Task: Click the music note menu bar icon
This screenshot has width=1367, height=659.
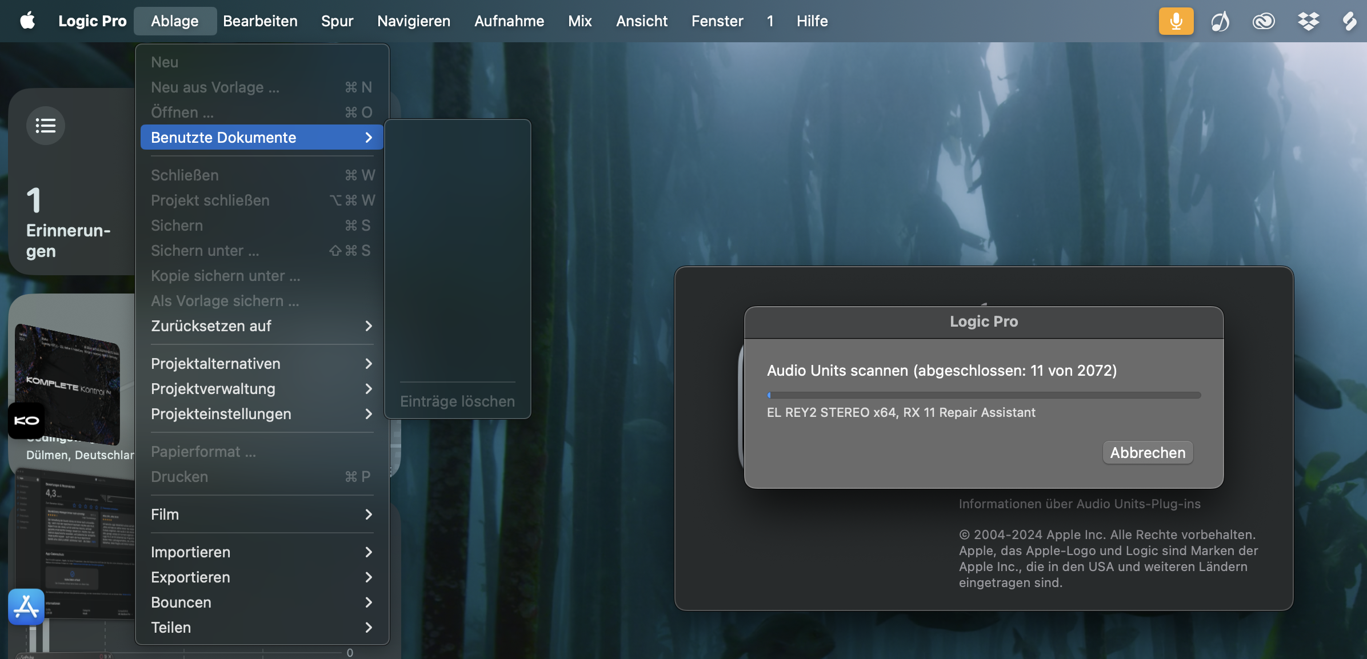Action: point(1220,21)
